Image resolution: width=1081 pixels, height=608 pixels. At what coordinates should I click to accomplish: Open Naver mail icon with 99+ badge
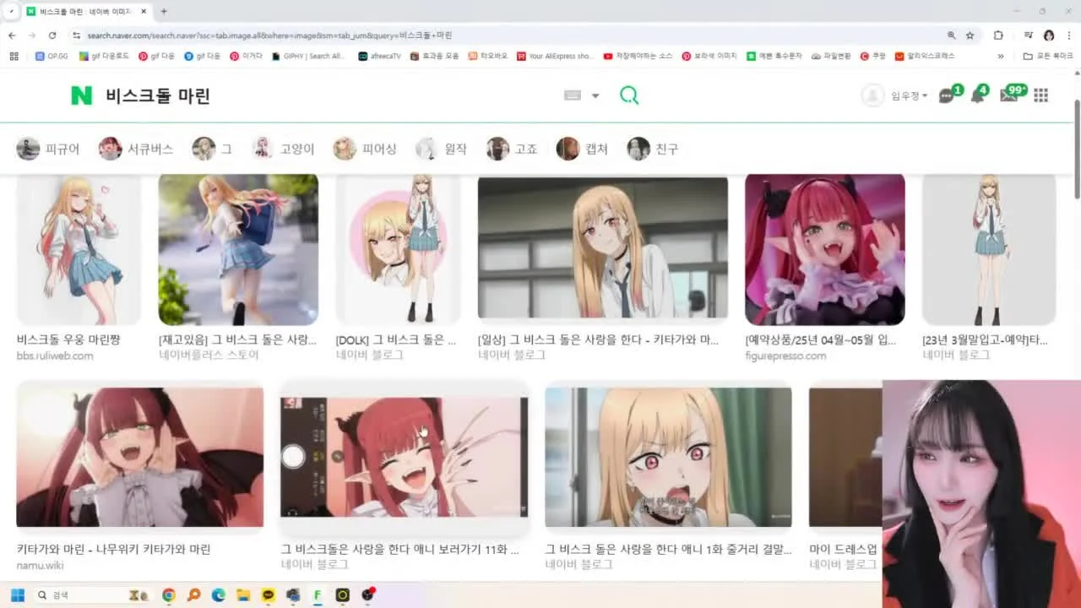coord(1008,95)
